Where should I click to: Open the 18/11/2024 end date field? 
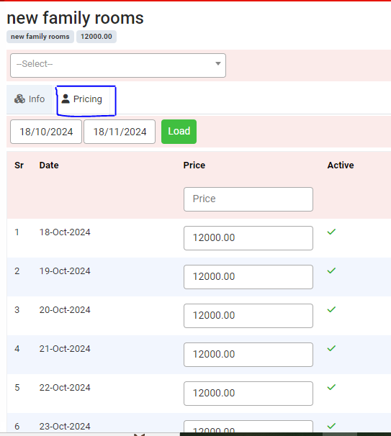[x=120, y=132]
